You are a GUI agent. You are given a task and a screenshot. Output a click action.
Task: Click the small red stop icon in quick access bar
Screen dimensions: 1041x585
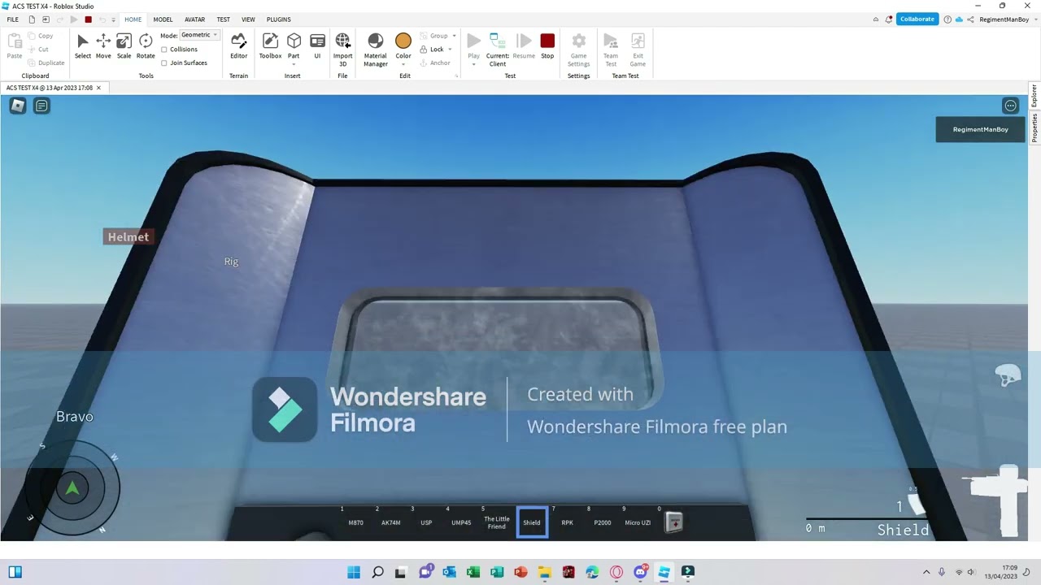88,19
